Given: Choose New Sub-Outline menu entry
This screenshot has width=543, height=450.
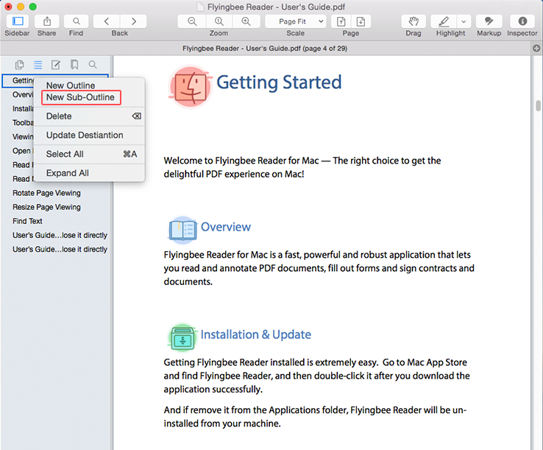Looking at the screenshot, I should pos(81,97).
